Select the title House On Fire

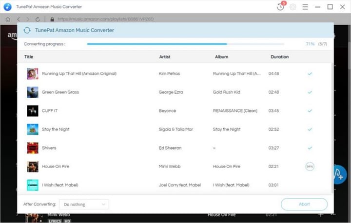tap(56, 166)
